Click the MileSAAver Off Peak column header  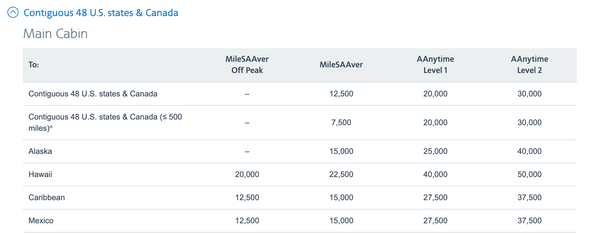point(247,65)
